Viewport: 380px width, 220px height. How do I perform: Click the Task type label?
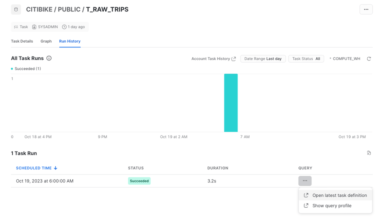[x=21, y=27]
